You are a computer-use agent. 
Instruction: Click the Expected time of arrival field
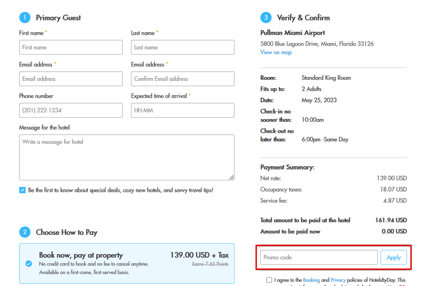point(183,111)
